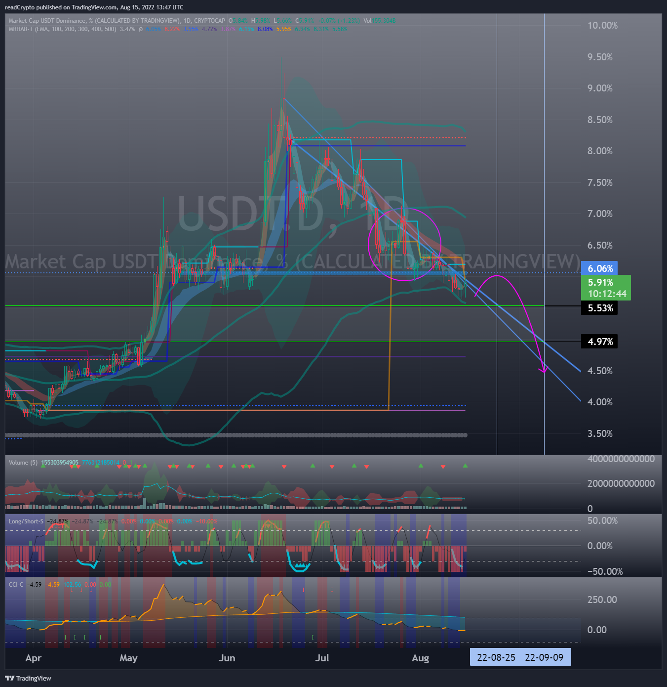Click the 5.53% horizontal line price label
667x687 pixels.
point(600,308)
